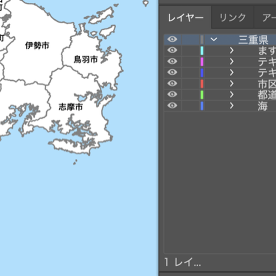Click the red color bar of 市区
Screen dimensions: 276x276
coord(201,83)
